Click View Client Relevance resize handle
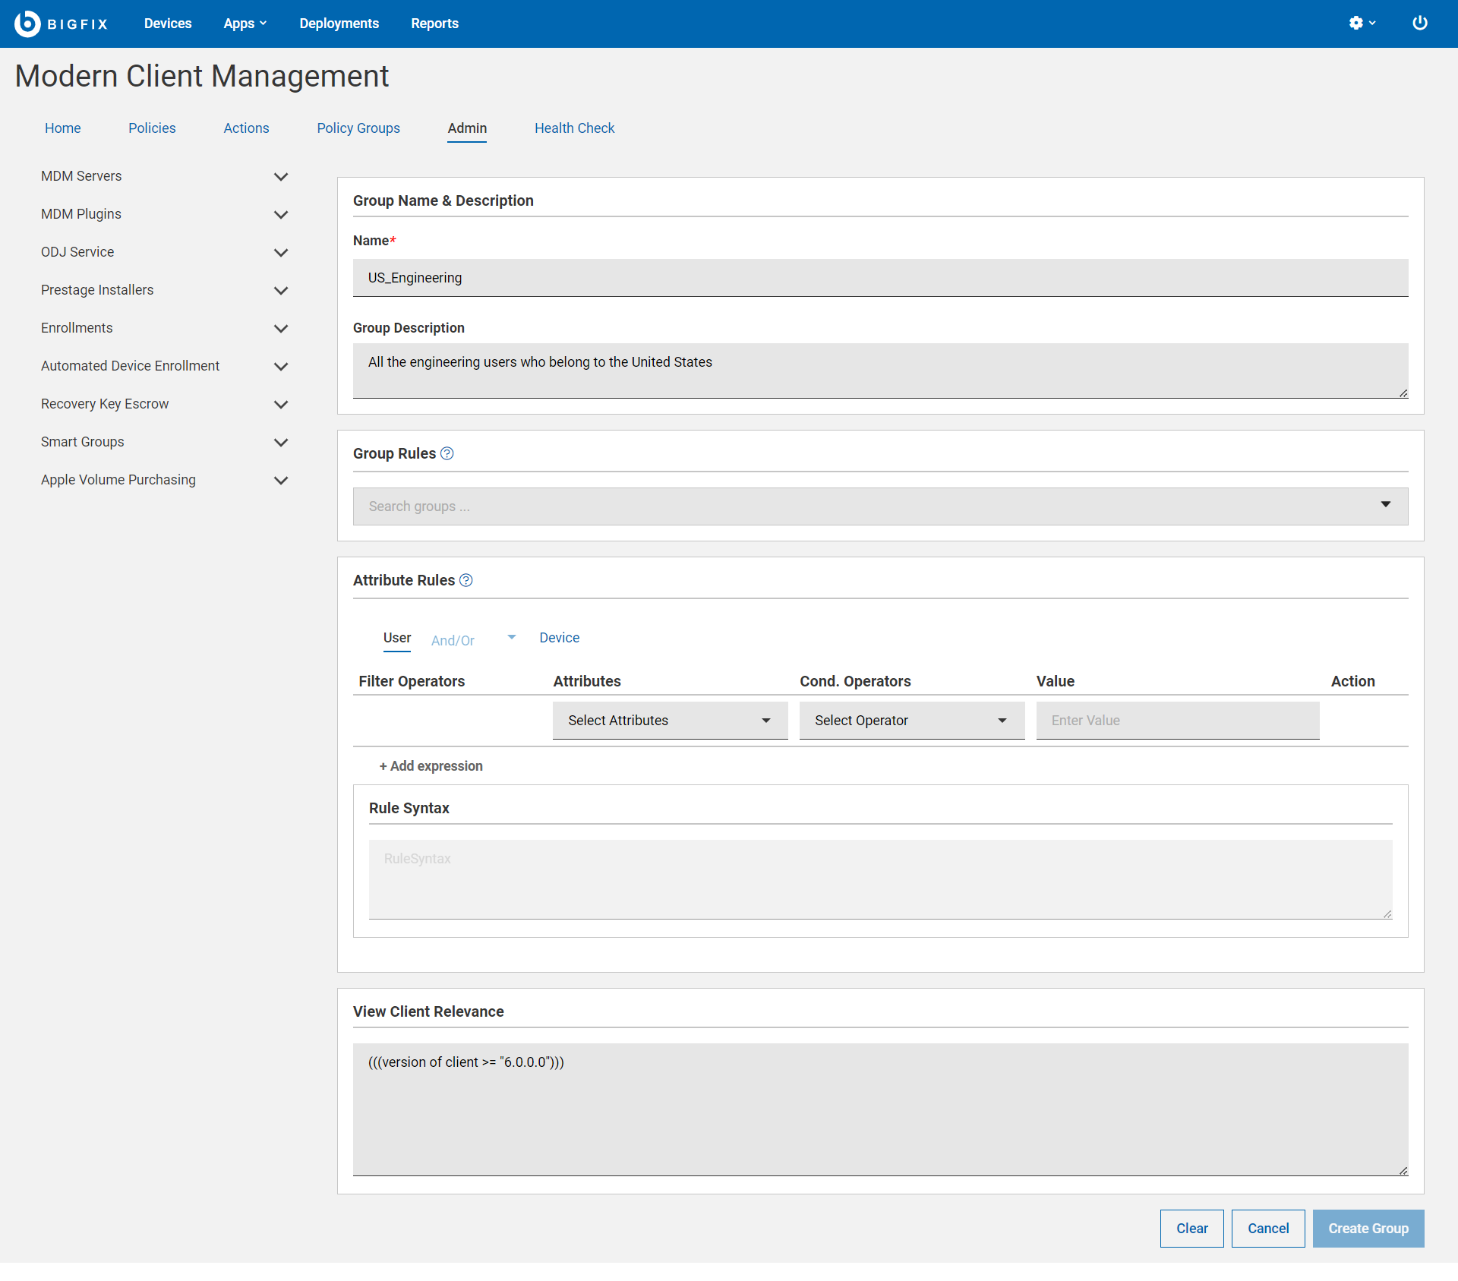Screen dimensions: 1458x1281 (x=1403, y=1170)
